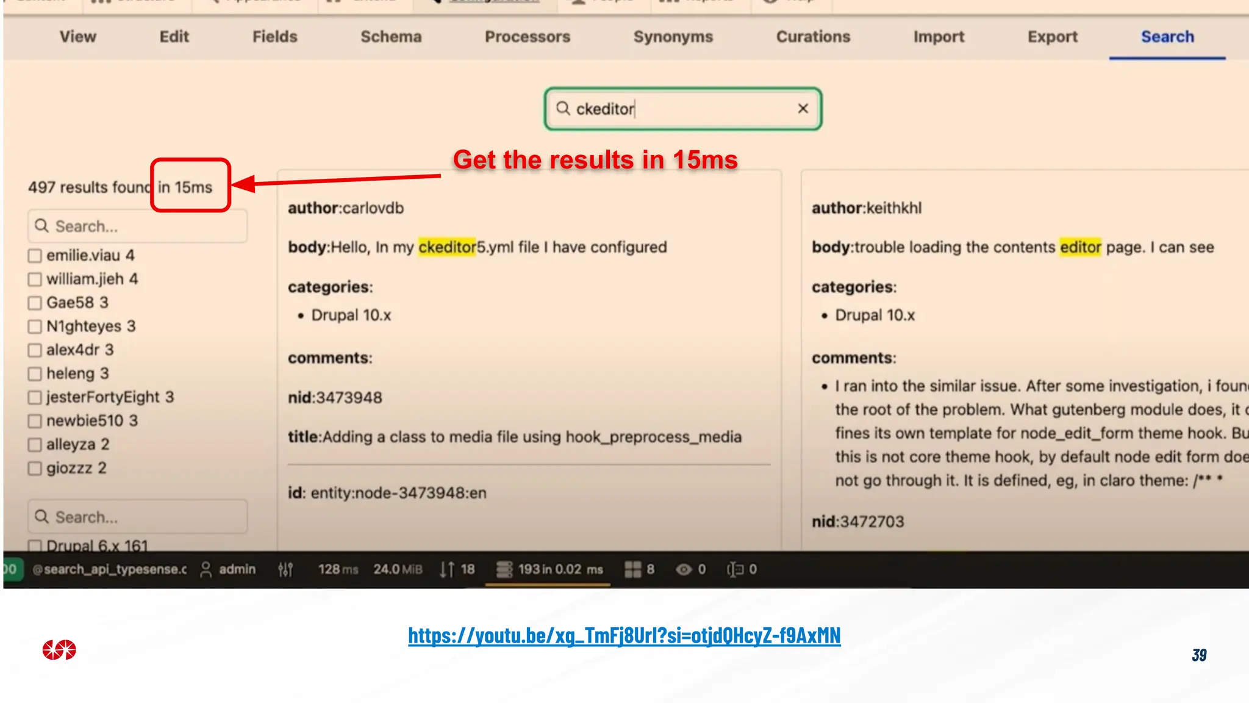Click Drupal 10.x category in keithkhl result

point(875,315)
